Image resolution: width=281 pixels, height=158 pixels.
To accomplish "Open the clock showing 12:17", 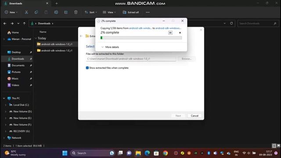I will coord(265,153).
